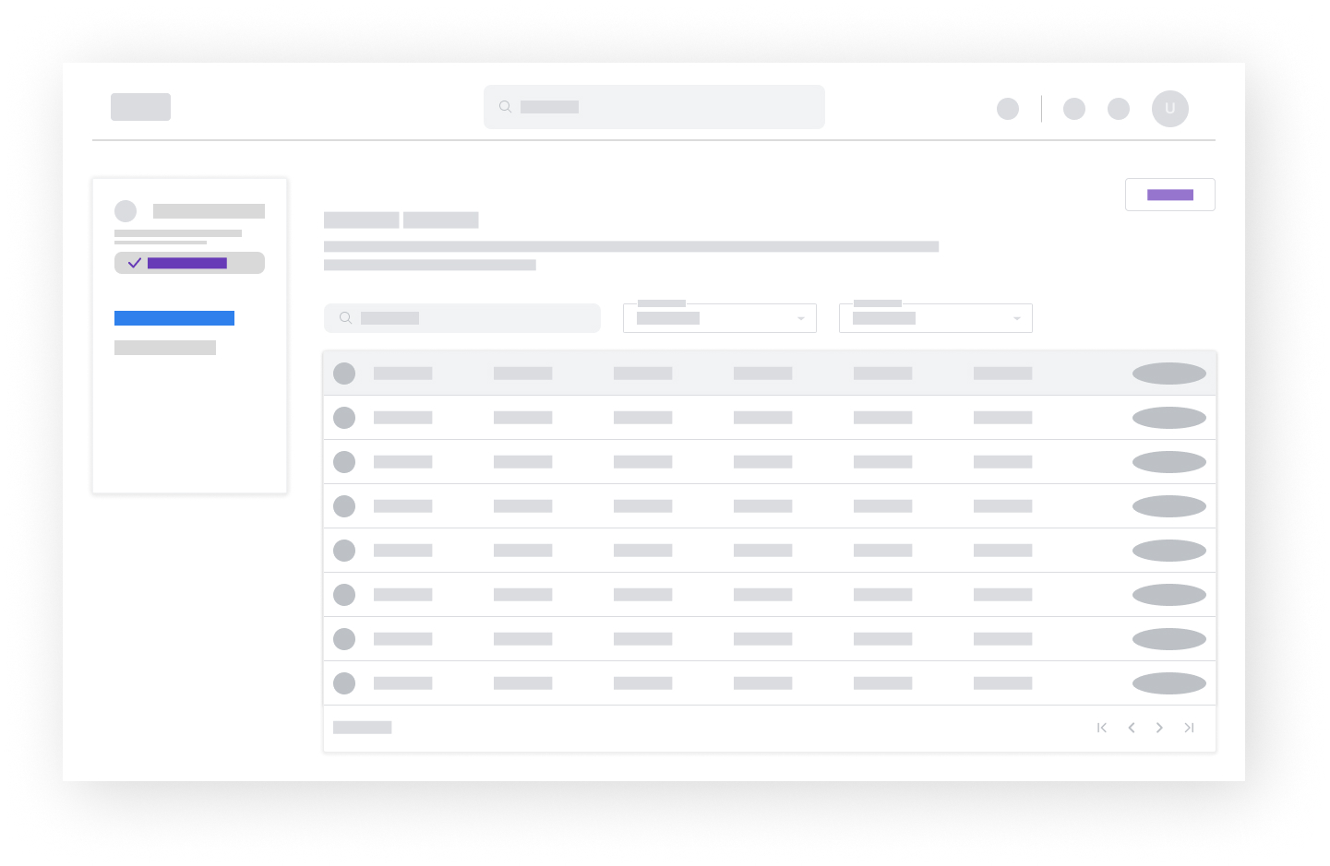Jump to the last page of the table
The height and width of the screenshot is (866, 1330).
1189,728
